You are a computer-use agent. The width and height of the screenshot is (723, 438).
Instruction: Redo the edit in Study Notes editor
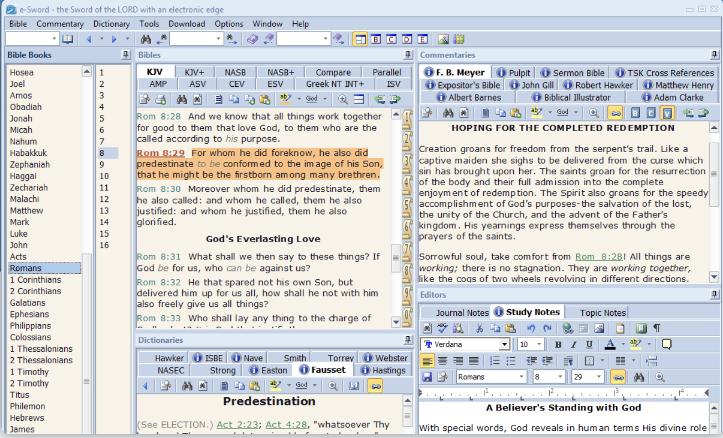[547, 328]
